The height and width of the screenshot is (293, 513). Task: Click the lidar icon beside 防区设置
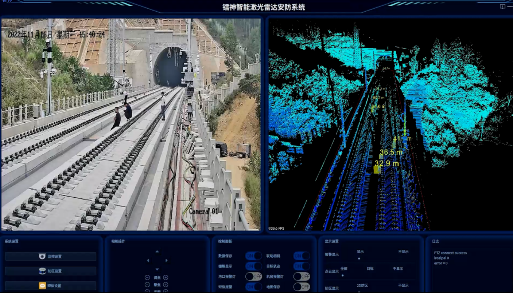(42, 271)
